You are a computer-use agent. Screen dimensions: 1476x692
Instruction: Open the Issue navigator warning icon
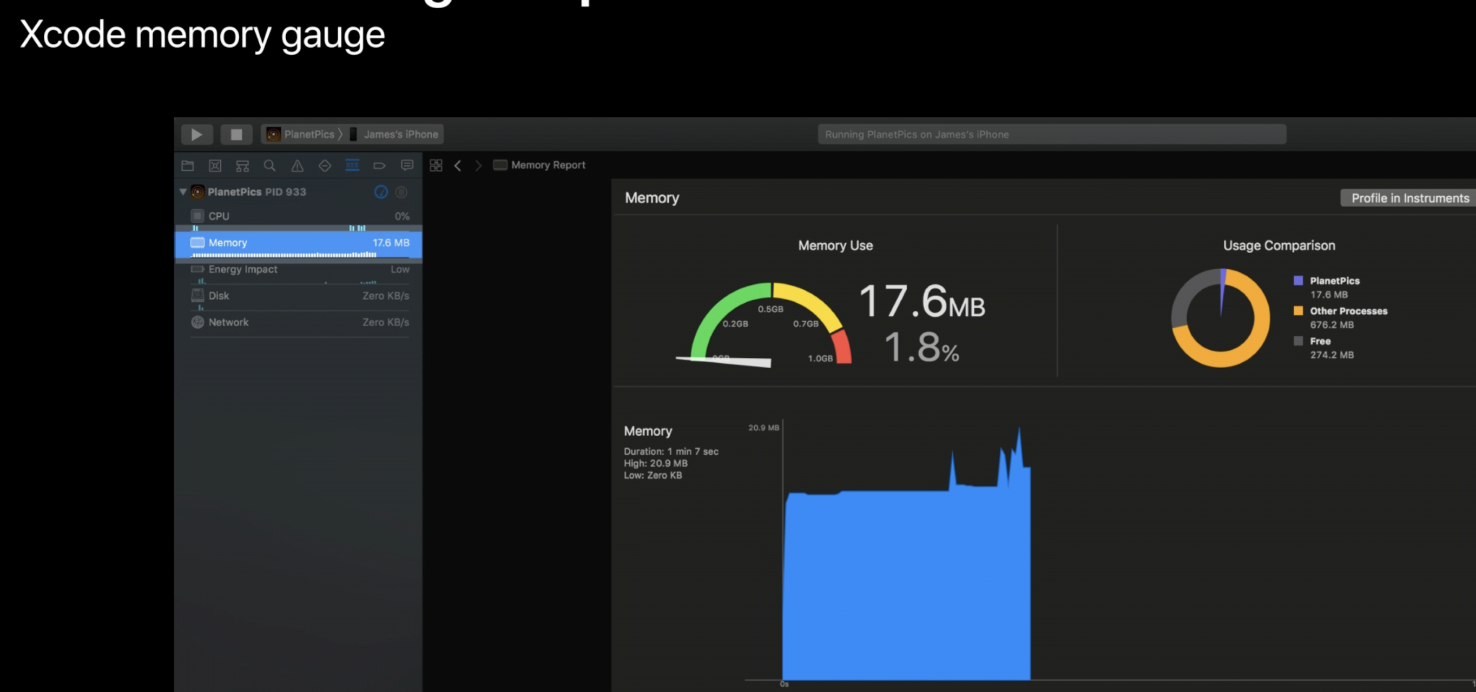click(297, 166)
